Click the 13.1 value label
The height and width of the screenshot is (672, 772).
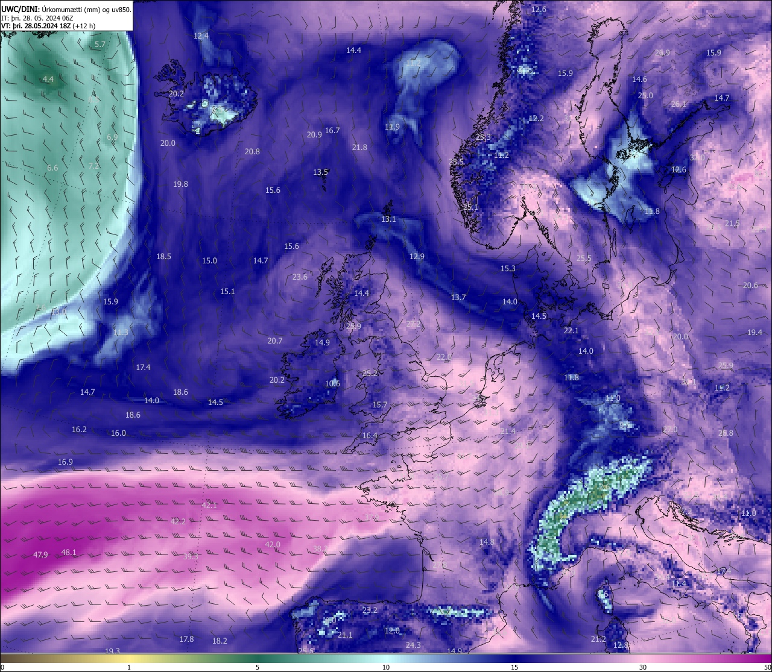pyautogui.click(x=388, y=219)
